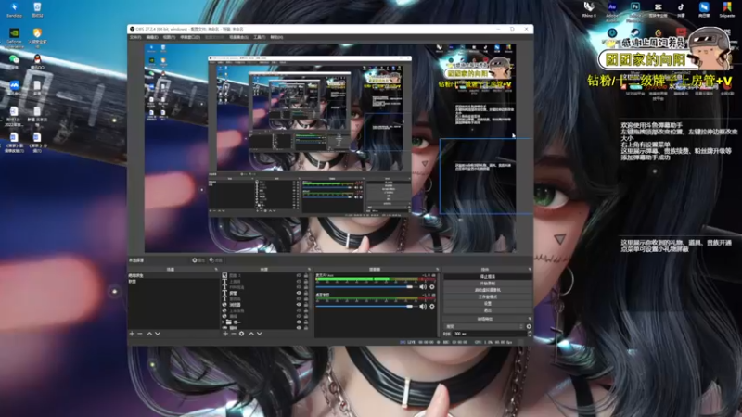742x417 pixels.
Task: Enable 工作室模式 studio mode button
Action: click(x=488, y=297)
